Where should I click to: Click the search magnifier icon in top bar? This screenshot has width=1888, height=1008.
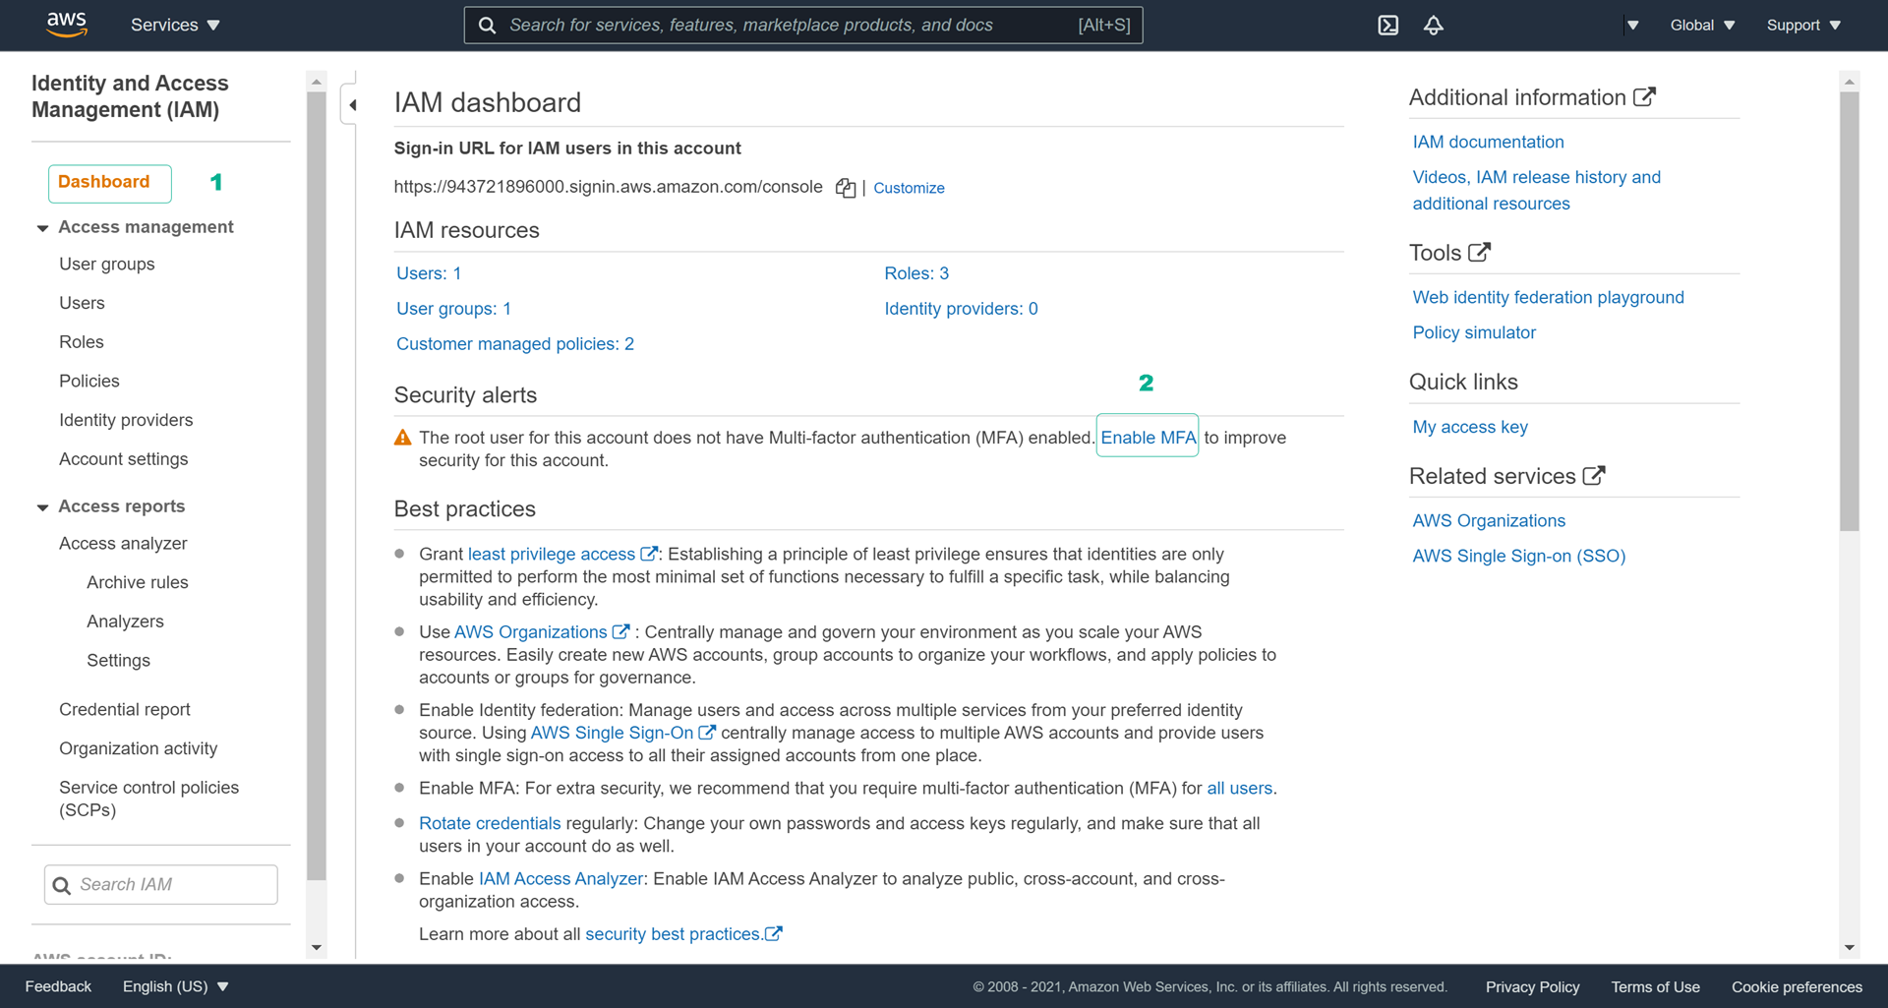point(487,26)
